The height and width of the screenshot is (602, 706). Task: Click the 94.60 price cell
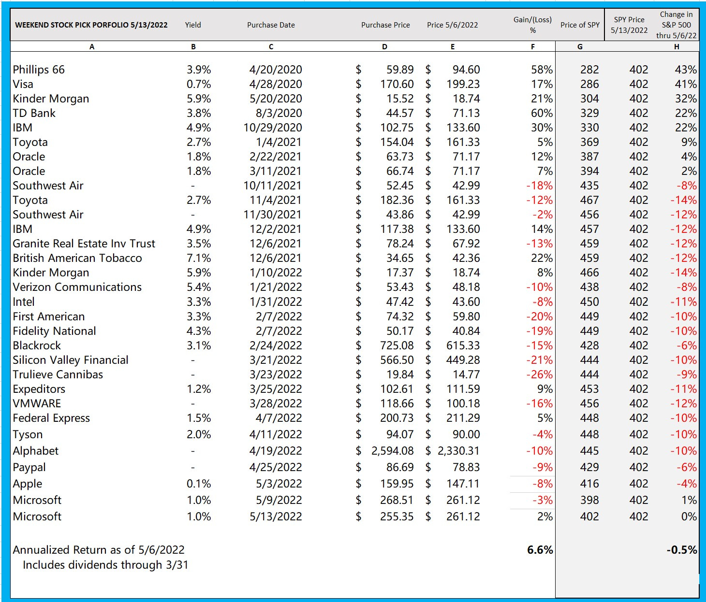466,70
